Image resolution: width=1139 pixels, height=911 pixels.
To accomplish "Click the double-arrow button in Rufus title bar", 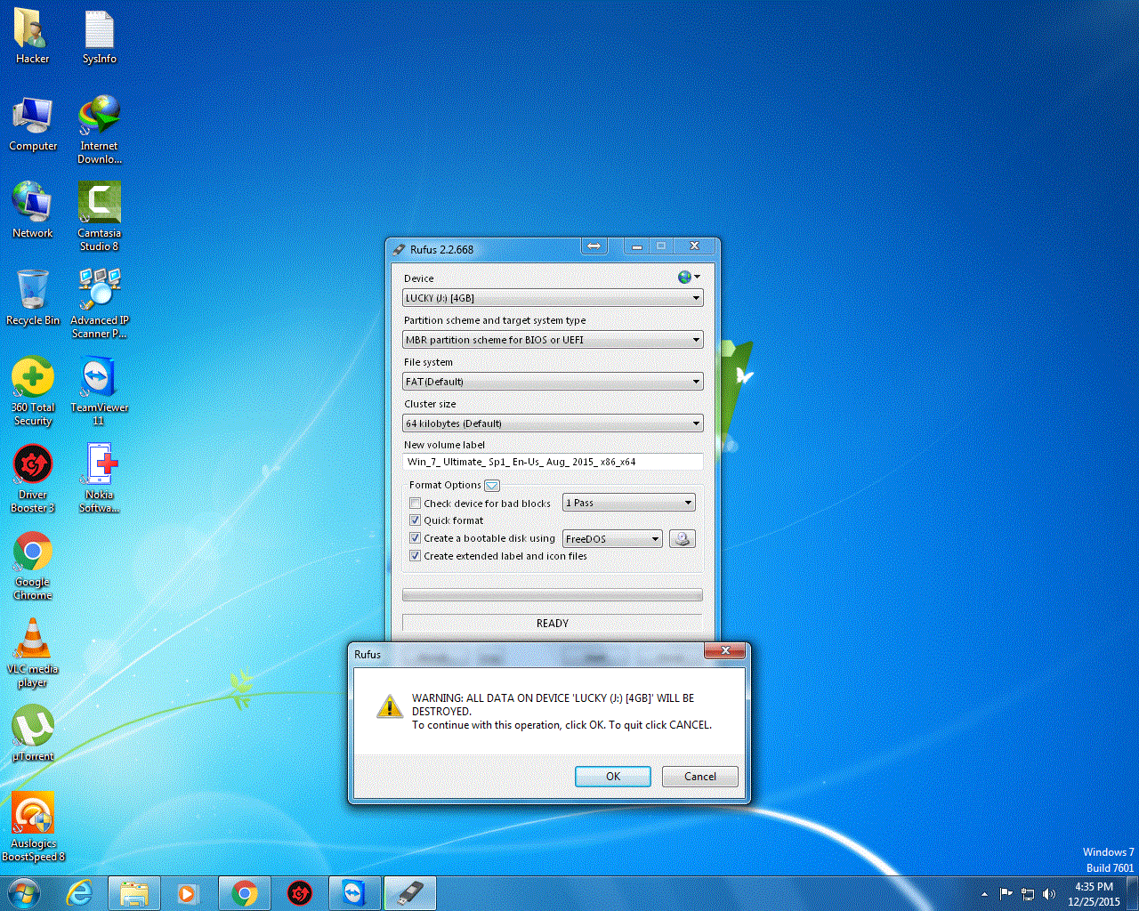I will tap(594, 246).
